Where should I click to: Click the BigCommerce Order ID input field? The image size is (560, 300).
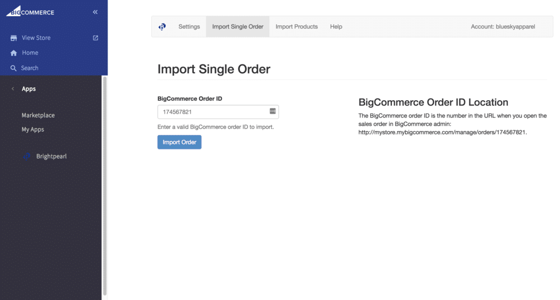click(213, 112)
